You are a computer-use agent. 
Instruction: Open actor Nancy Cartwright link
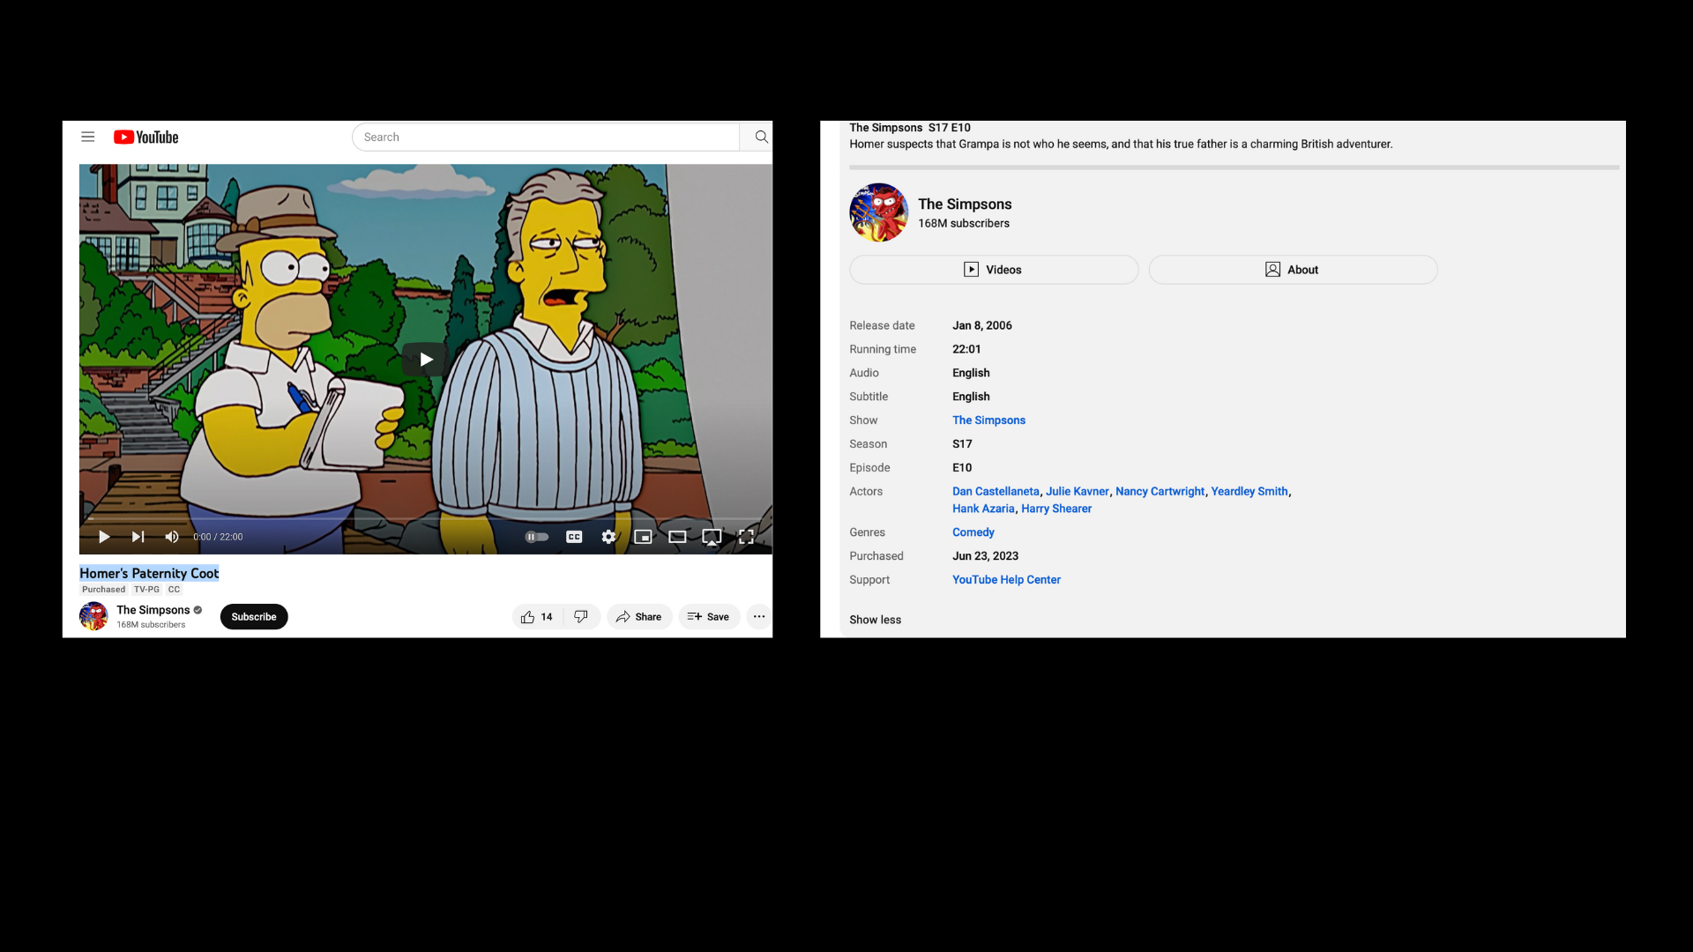click(1160, 492)
